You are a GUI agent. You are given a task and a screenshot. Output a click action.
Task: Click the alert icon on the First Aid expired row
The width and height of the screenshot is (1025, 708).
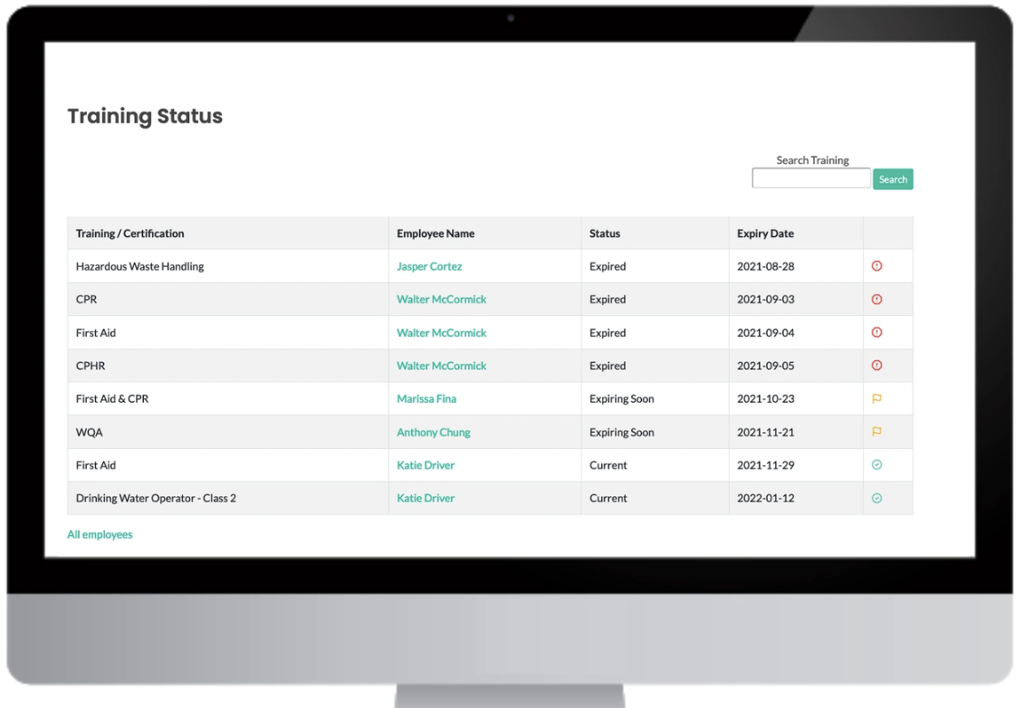876,332
